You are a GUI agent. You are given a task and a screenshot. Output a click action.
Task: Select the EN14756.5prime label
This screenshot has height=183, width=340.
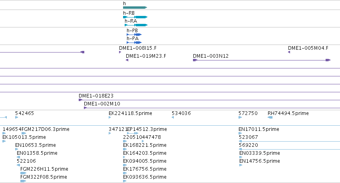260,161
